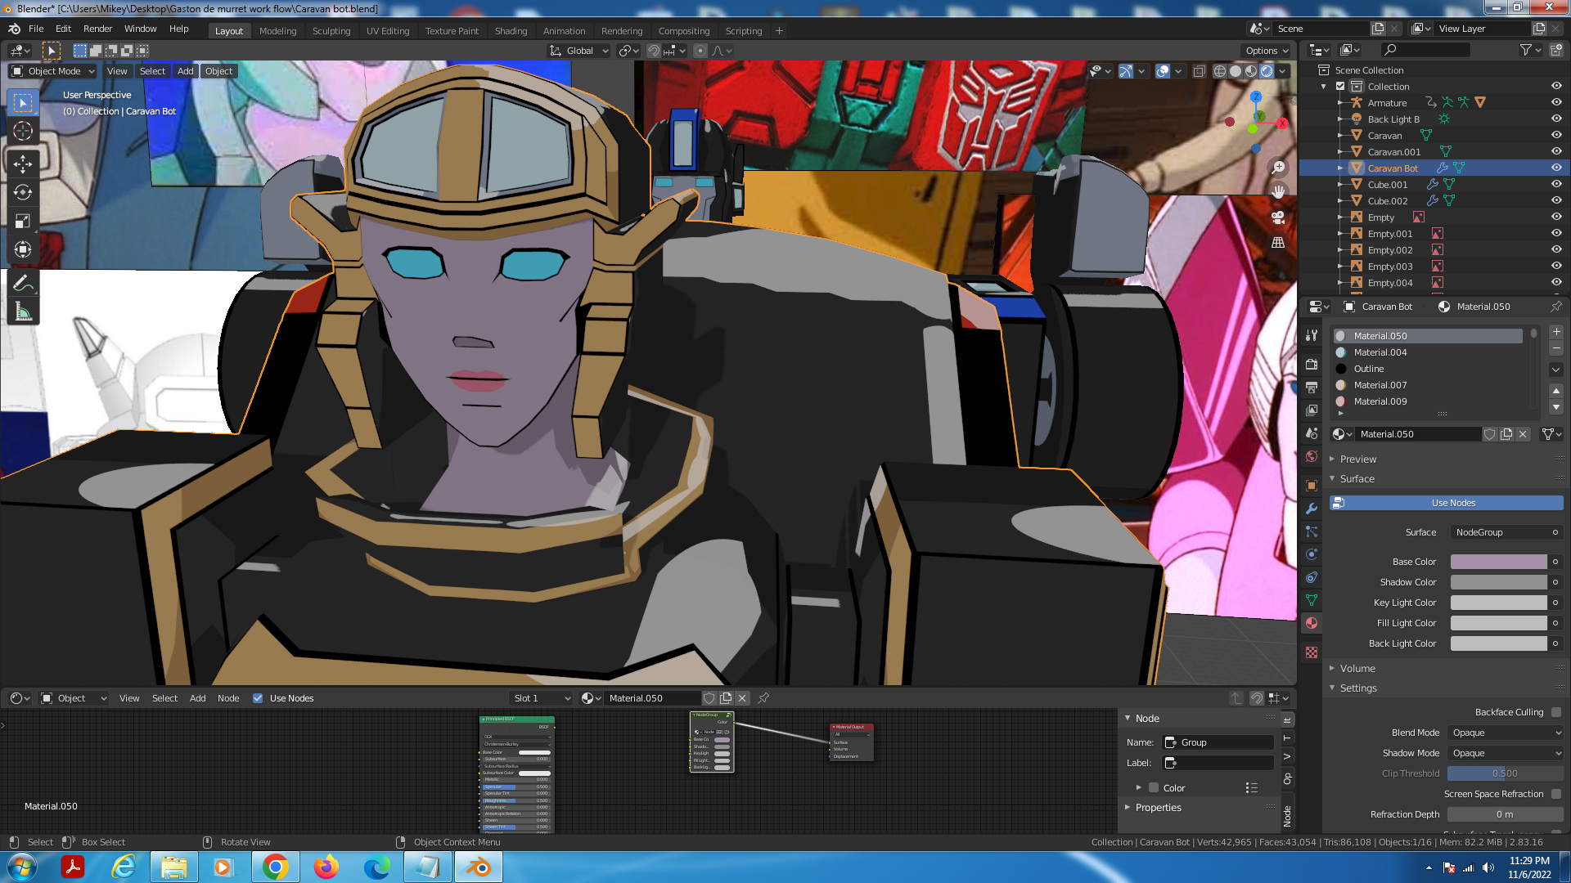This screenshot has width=1571, height=883.
Task: Click the node Name field showing Group
Action: tap(1218, 742)
